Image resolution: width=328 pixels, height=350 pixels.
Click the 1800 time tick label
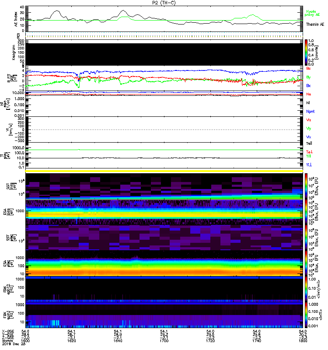(303, 341)
